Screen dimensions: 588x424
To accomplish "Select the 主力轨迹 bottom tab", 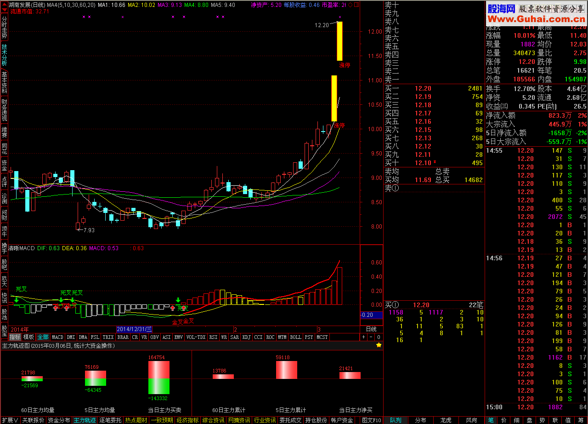I will click(85, 420).
